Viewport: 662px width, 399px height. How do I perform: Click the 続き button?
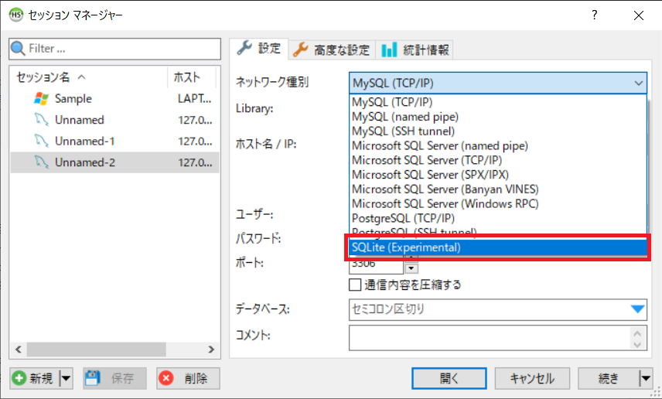click(x=609, y=378)
